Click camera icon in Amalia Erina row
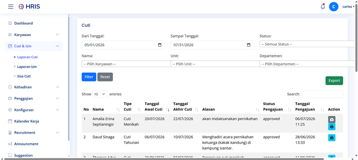Viewport: 358px width, 160px height. click(332, 119)
